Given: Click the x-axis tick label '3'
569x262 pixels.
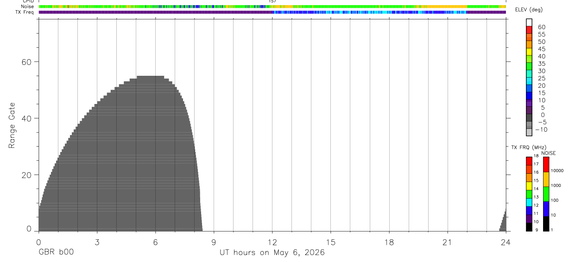Looking at the screenshot, I should click(97, 242).
